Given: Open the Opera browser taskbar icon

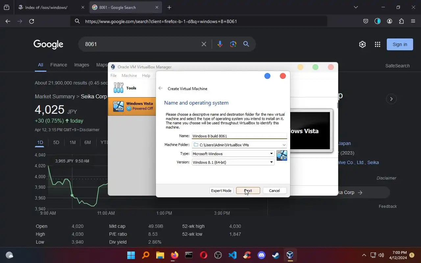Looking at the screenshot, I should click(203, 255).
